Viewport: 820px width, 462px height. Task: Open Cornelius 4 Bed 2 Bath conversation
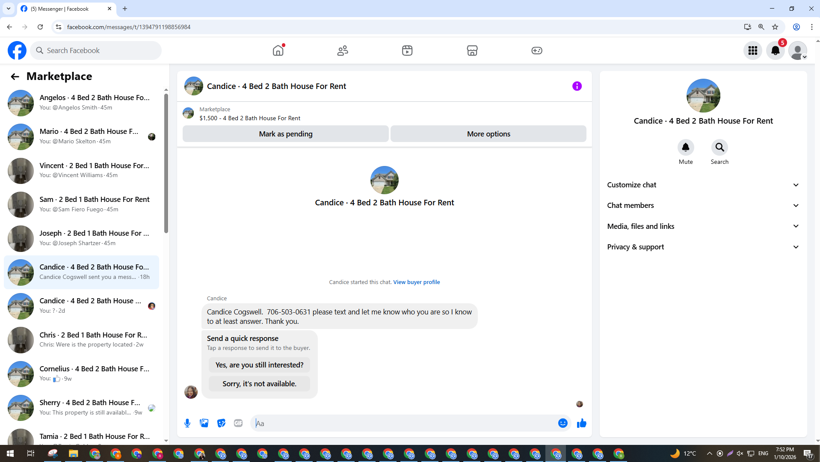(x=81, y=374)
